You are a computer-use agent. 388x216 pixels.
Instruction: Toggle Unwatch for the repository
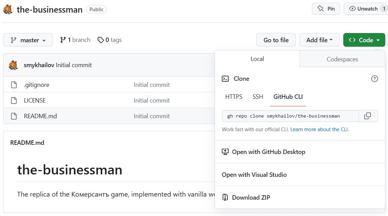coord(364,9)
